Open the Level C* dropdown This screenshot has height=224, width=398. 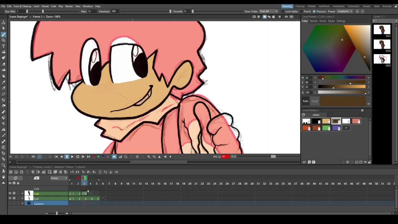click(x=385, y=21)
